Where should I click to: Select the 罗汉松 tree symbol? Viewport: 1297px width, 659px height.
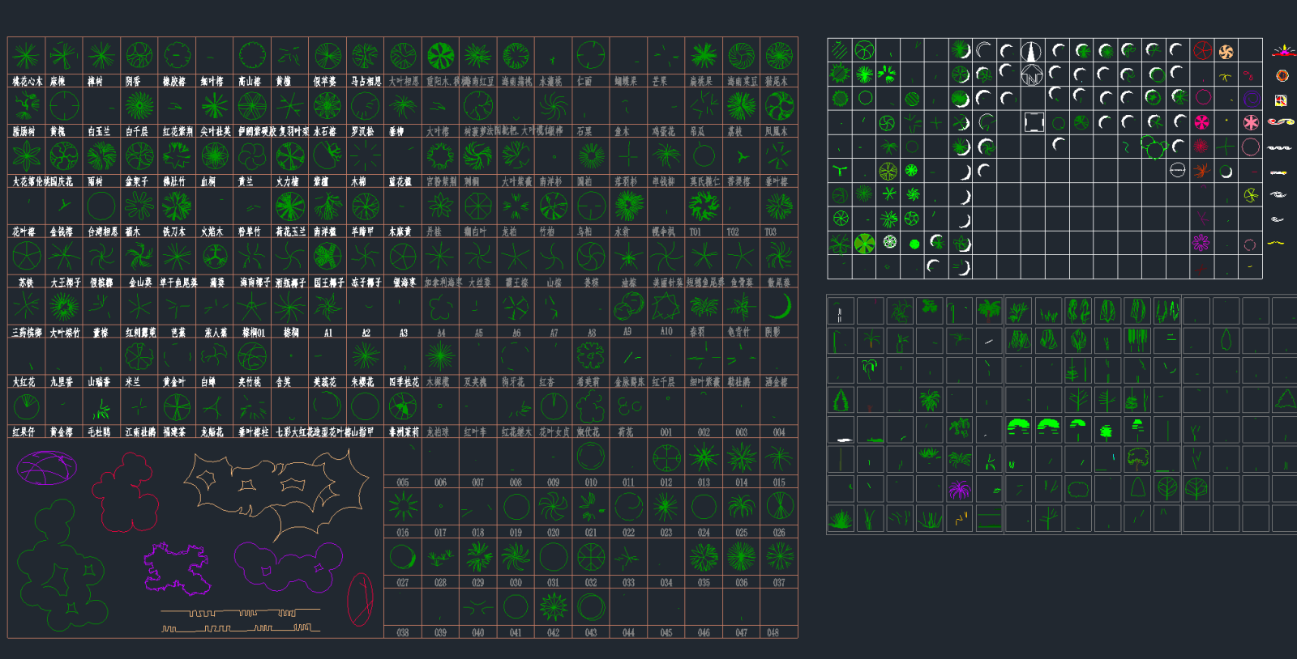[365, 106]
